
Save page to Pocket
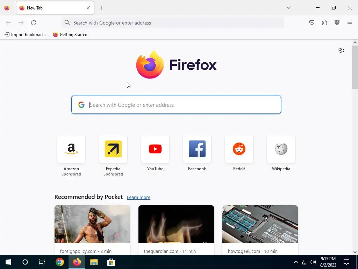312,22
